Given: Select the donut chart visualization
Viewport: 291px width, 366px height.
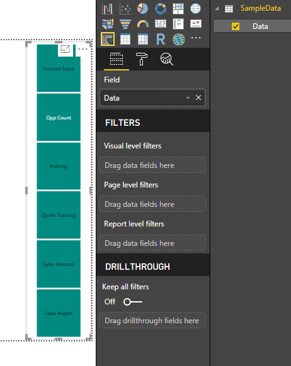Looking at the screenshot, I should pyautogui.click(x=161, y=9).
